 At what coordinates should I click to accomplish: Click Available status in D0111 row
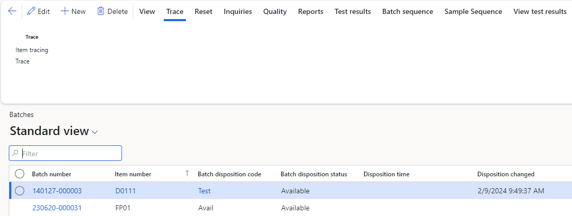coord(295,191)
